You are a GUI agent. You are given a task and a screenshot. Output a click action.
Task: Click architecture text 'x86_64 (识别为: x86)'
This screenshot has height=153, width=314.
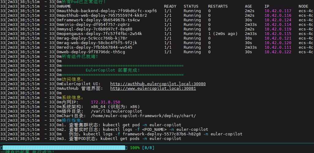point(115,107)
